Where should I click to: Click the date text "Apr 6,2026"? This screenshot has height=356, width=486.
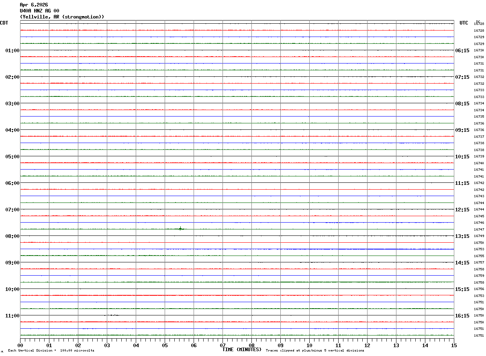click(x=34, y=5)
